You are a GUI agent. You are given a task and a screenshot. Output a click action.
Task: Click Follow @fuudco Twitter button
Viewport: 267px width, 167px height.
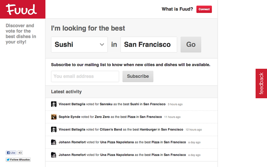(x=18, y=159)
